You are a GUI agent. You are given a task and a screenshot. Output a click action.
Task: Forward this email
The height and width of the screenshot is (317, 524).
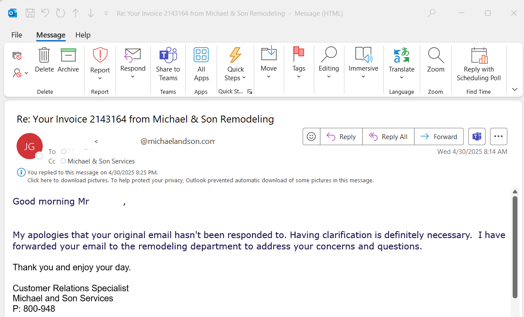pyautogui.click(x=439, y=136)
